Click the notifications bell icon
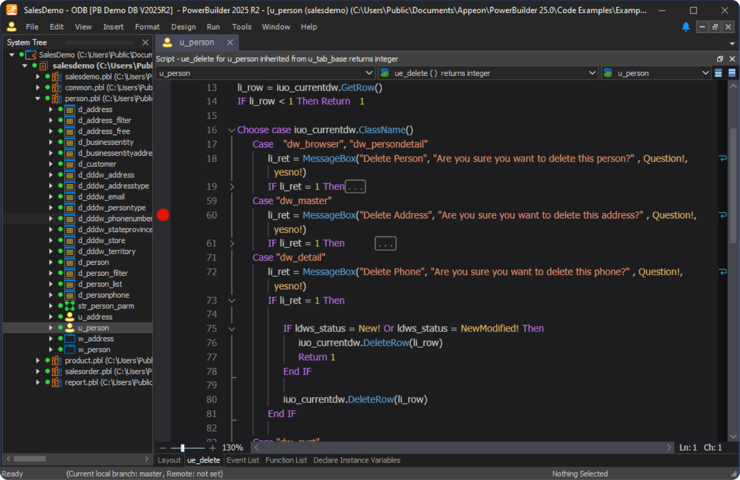The height and width of the screenshot is (480, 740). 686,27
